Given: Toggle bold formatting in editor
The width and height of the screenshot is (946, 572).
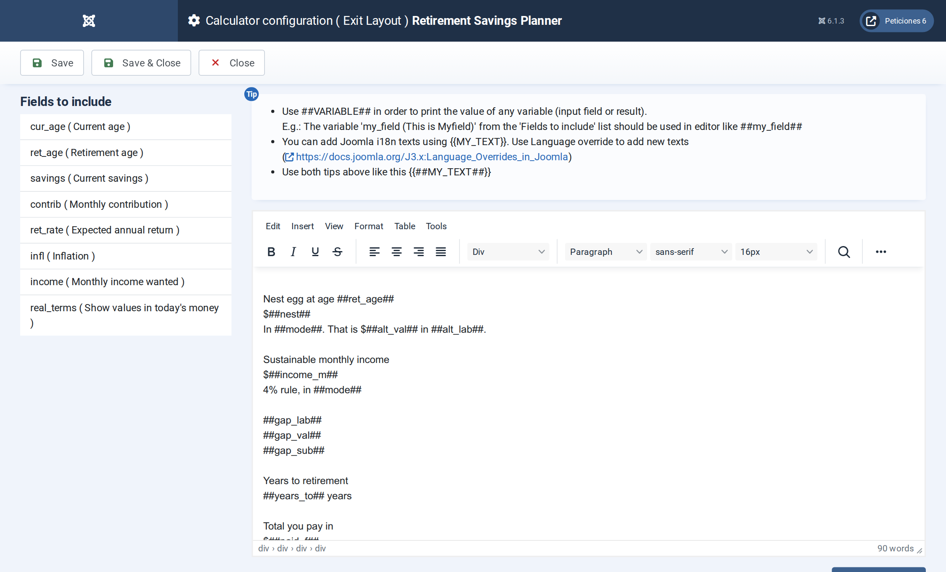Looking at the screenshot, I should pos(271,252).
